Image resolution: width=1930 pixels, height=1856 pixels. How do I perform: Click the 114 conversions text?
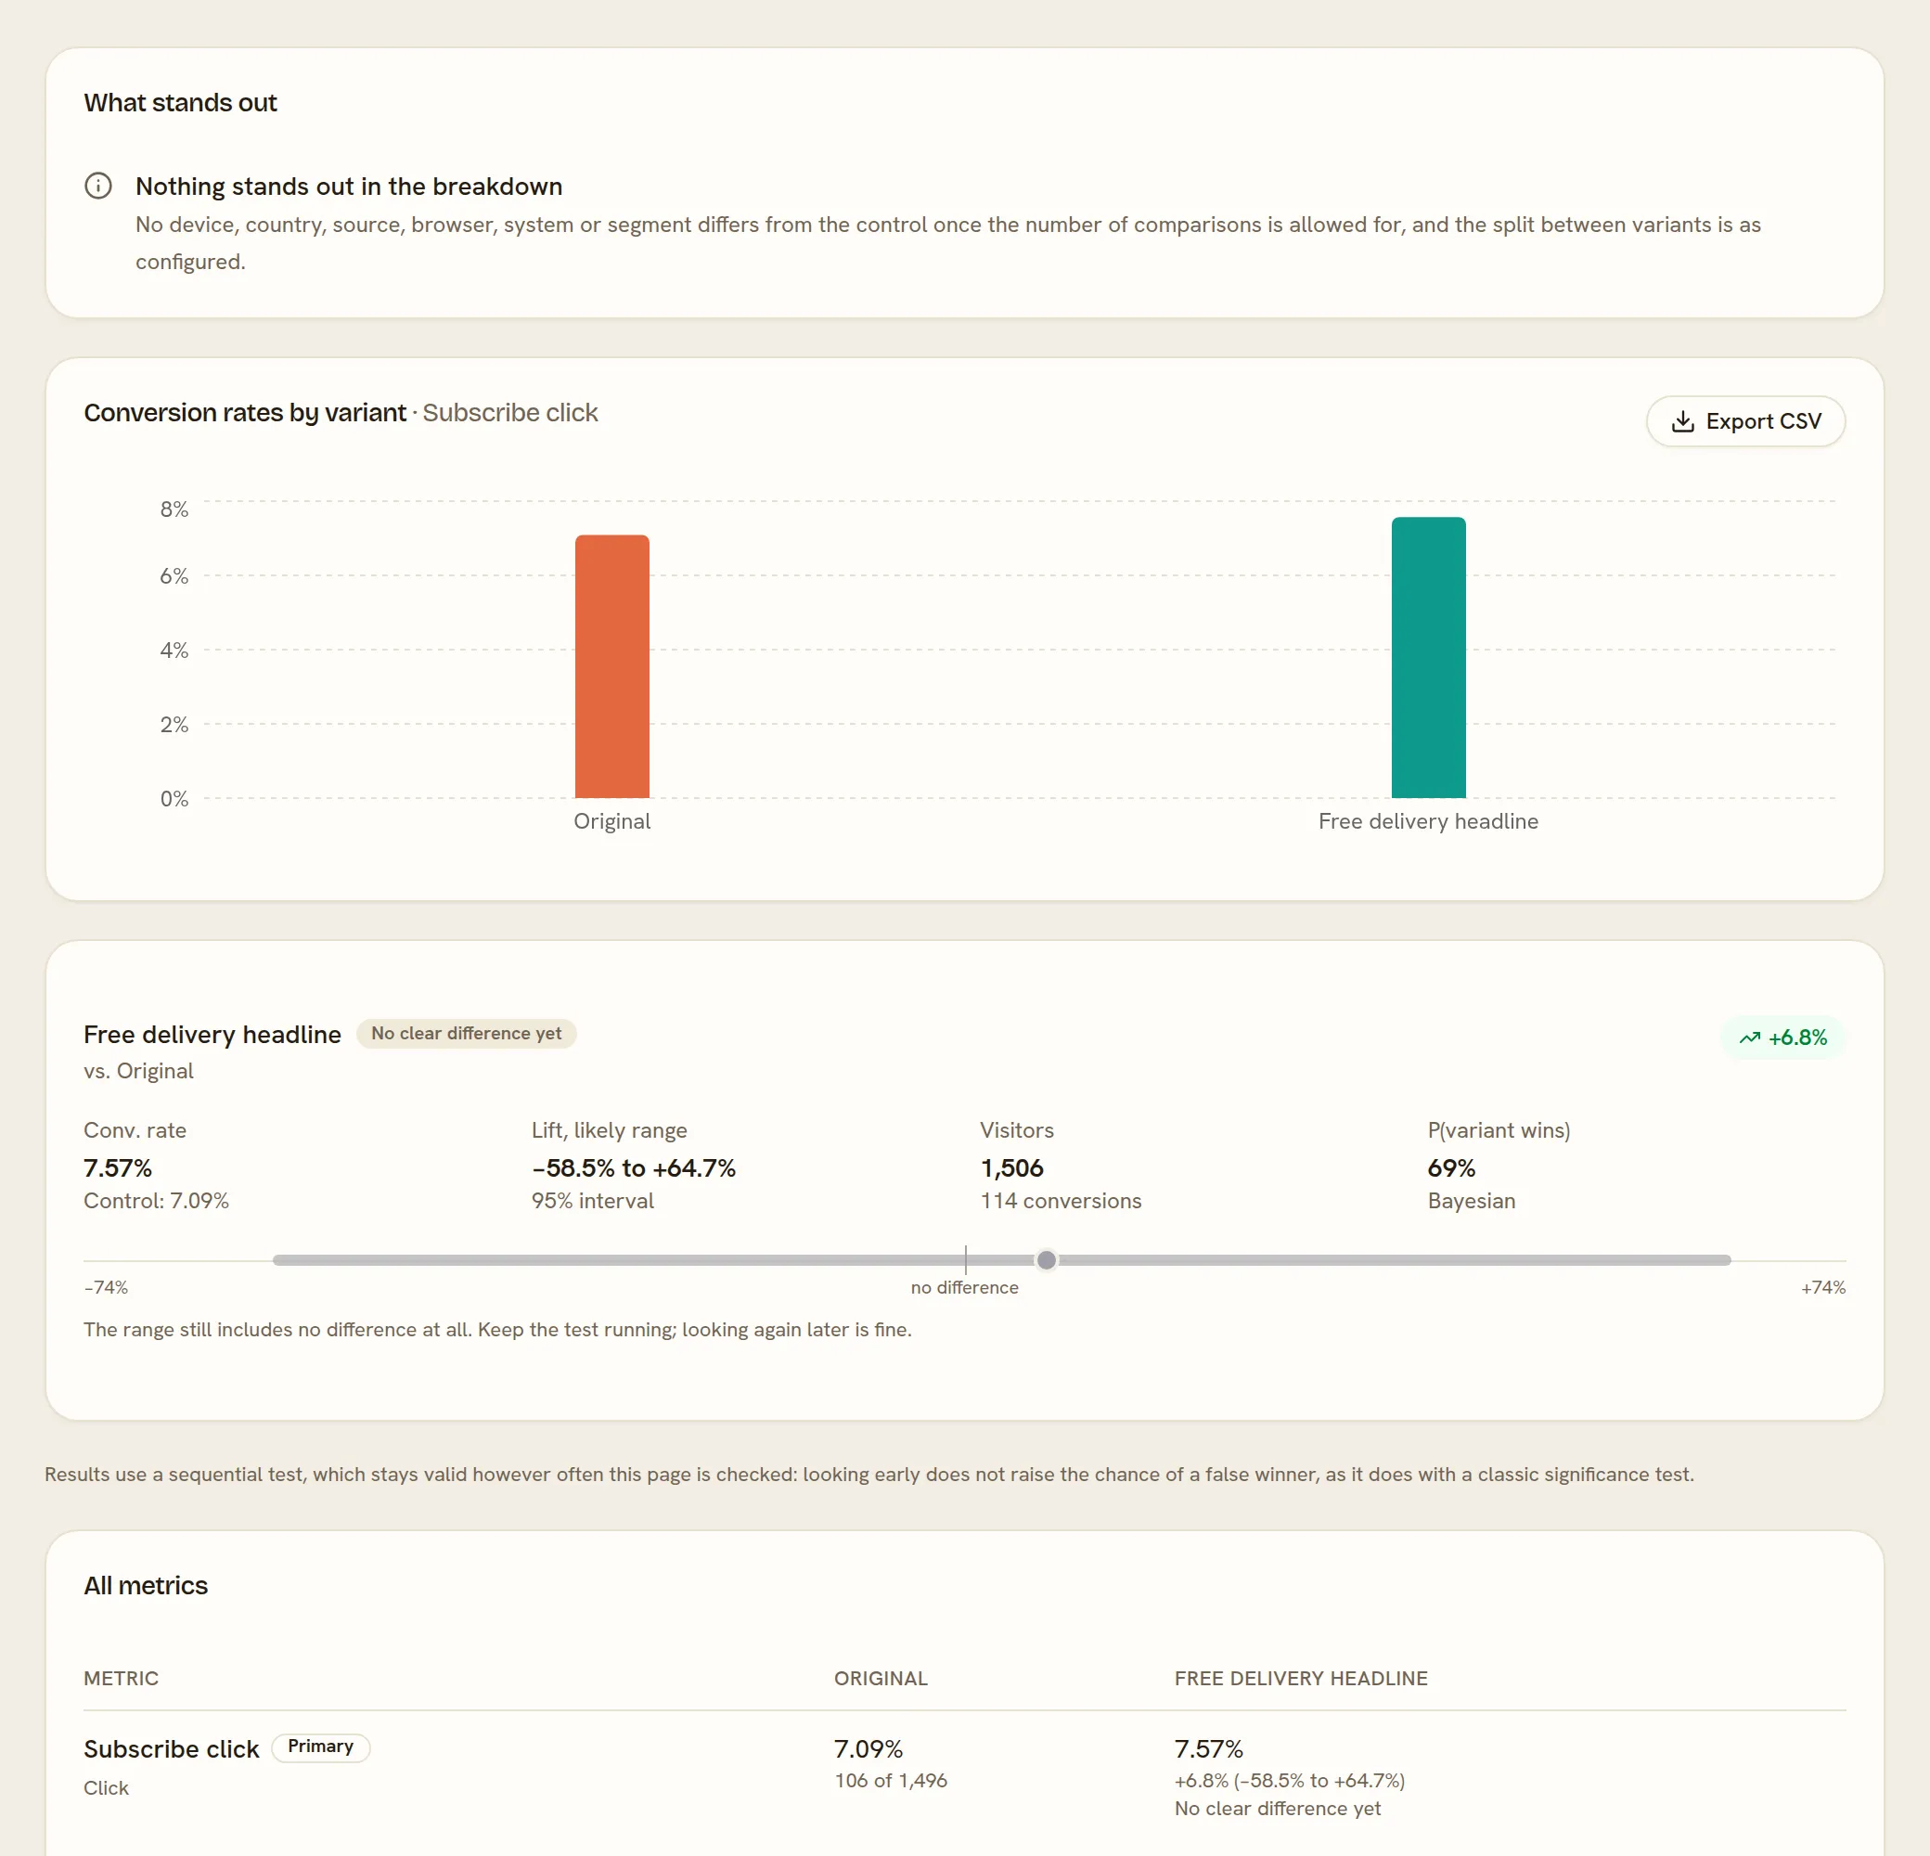point(1061,1201)
